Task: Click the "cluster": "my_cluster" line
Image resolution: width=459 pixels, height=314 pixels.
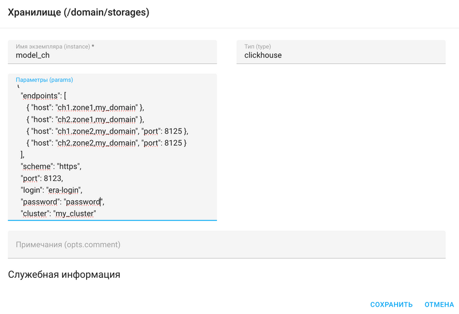Action: [x=58, y=214]
